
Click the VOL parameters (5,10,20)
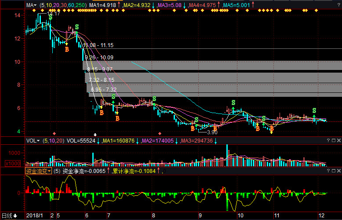click(52, 141)
